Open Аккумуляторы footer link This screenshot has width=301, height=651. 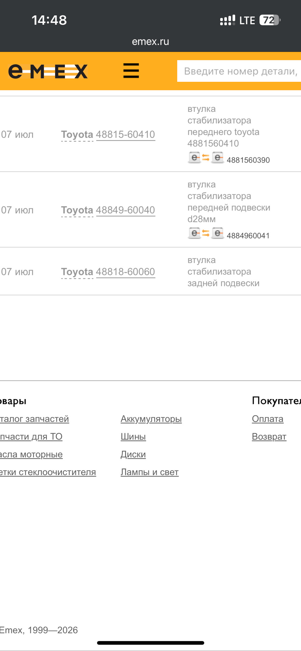[x=151, y=419]
